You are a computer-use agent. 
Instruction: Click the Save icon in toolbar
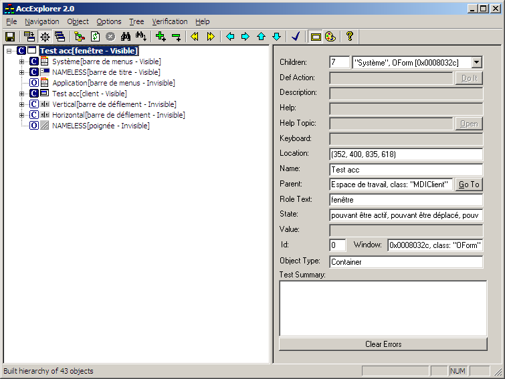[x=10, y=37]
